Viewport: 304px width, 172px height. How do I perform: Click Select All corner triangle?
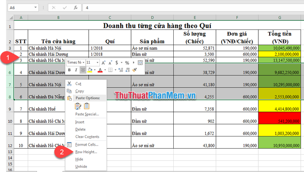click(x=11, y=18)
